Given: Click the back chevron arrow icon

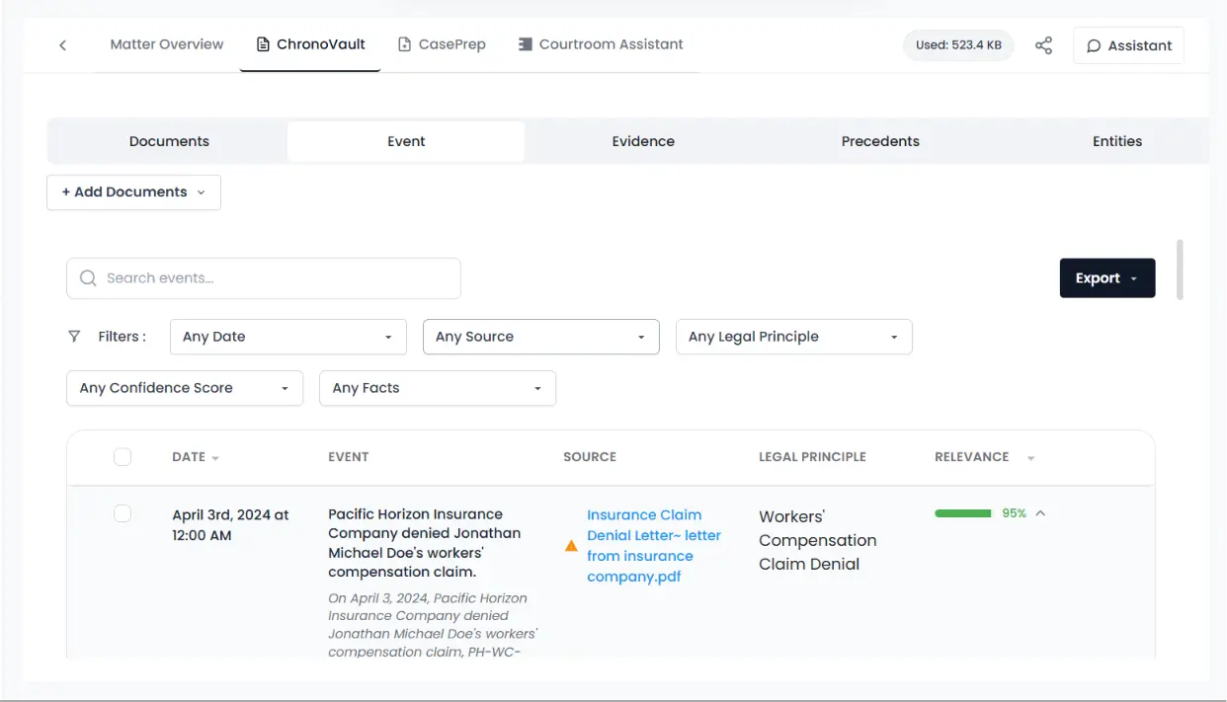Looking at the screenshot, I should pyautogui.click(x=63, y=45).
